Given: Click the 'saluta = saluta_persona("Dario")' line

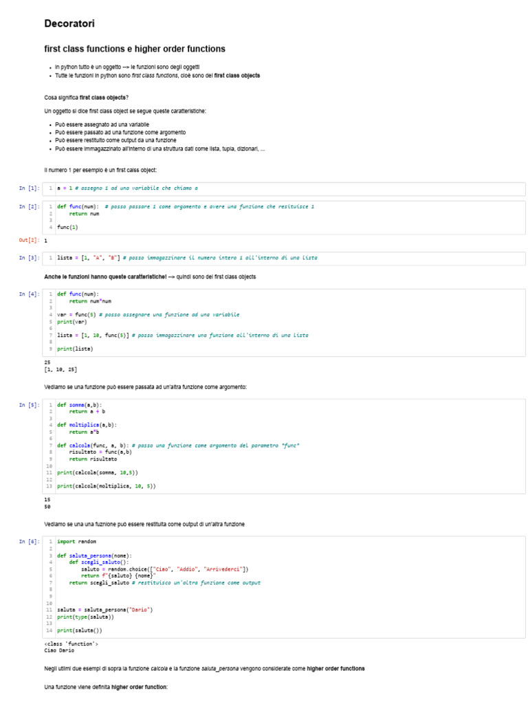Looking at the screenshot, I should coord(105,610).
